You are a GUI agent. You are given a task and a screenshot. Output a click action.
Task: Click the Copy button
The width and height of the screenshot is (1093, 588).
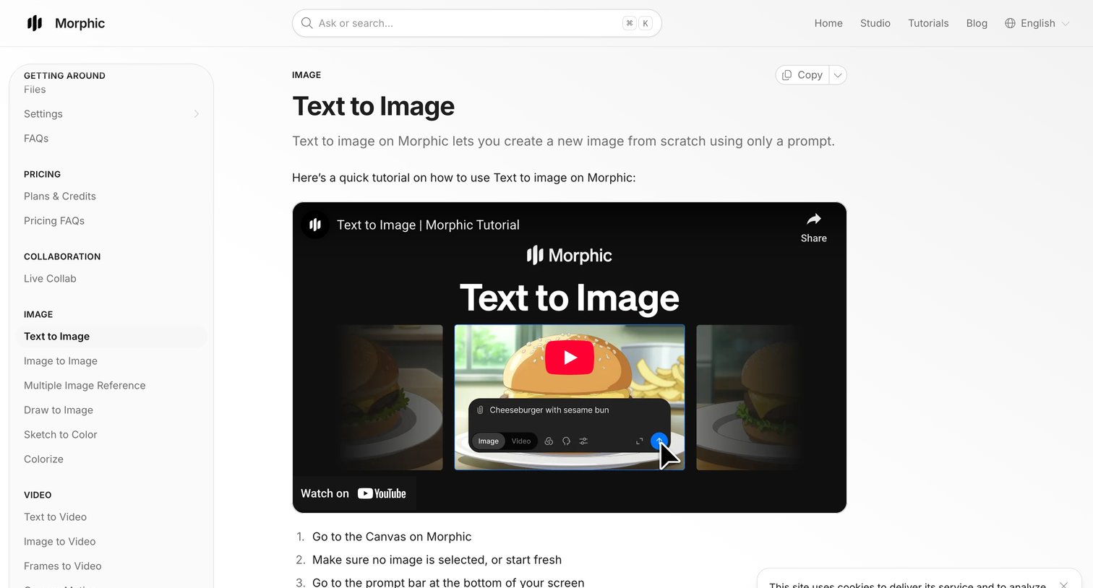tap(802, 75)
